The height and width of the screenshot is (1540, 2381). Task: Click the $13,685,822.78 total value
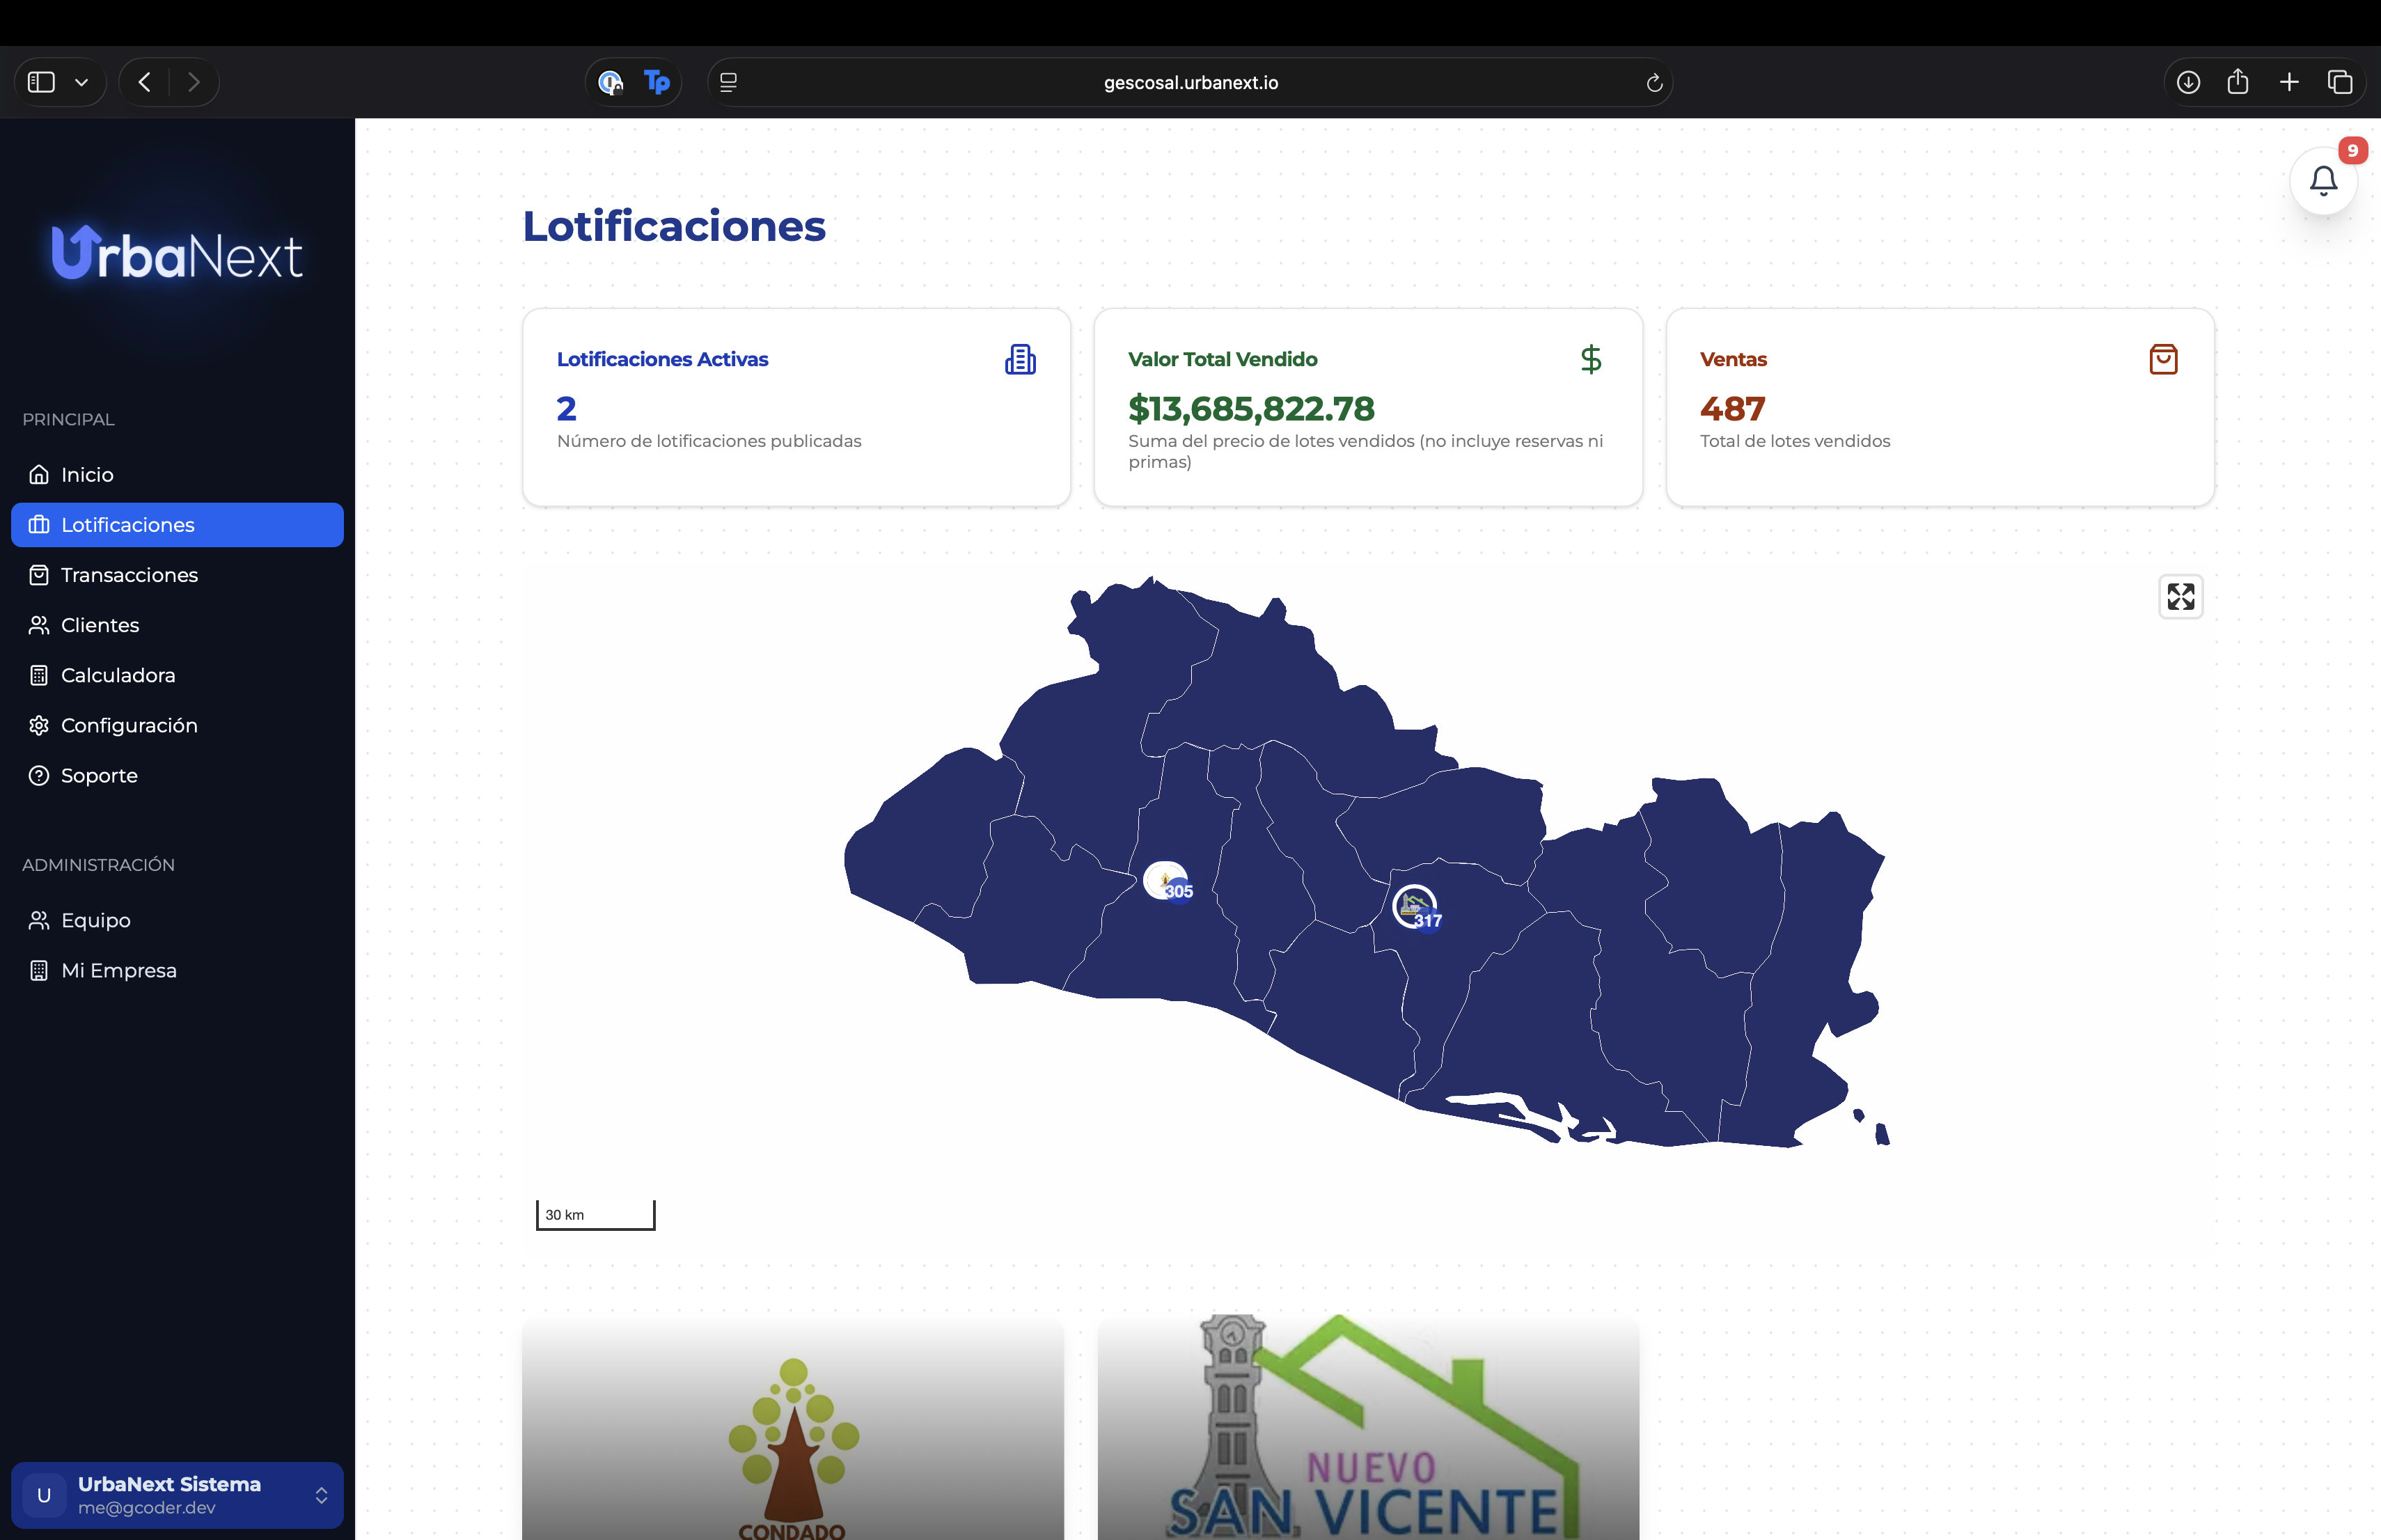[1251, 408]
